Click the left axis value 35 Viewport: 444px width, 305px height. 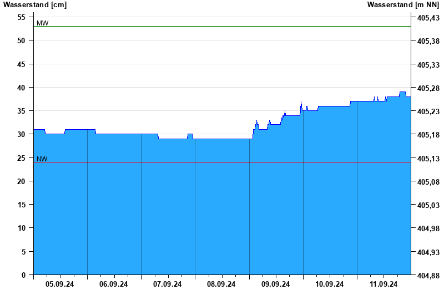(x=21, y=111)
